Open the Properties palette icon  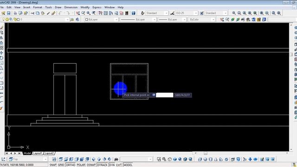tap(100, 13)
